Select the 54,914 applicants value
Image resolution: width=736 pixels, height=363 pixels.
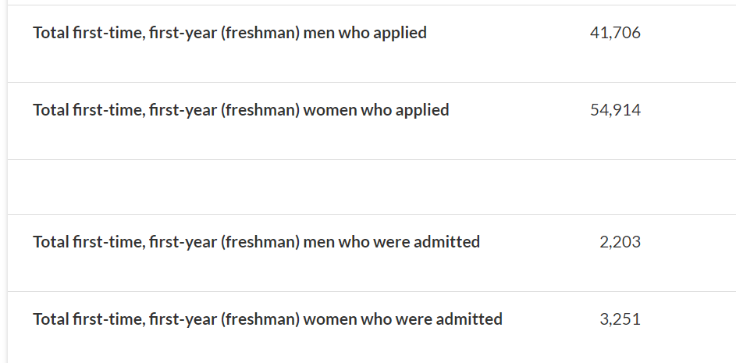pos(615,110)
